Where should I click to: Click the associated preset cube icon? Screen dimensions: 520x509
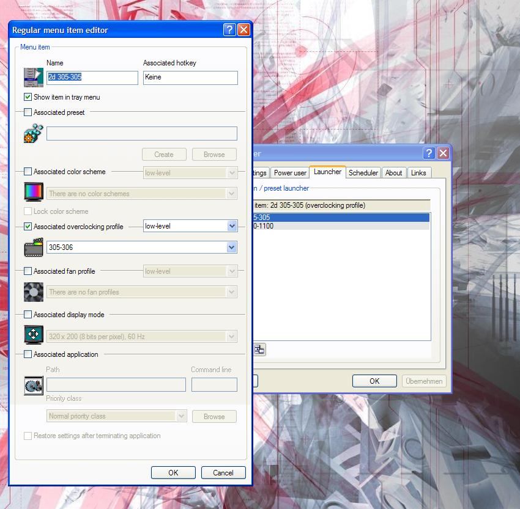pyautogui.click(x=34, y=133)
